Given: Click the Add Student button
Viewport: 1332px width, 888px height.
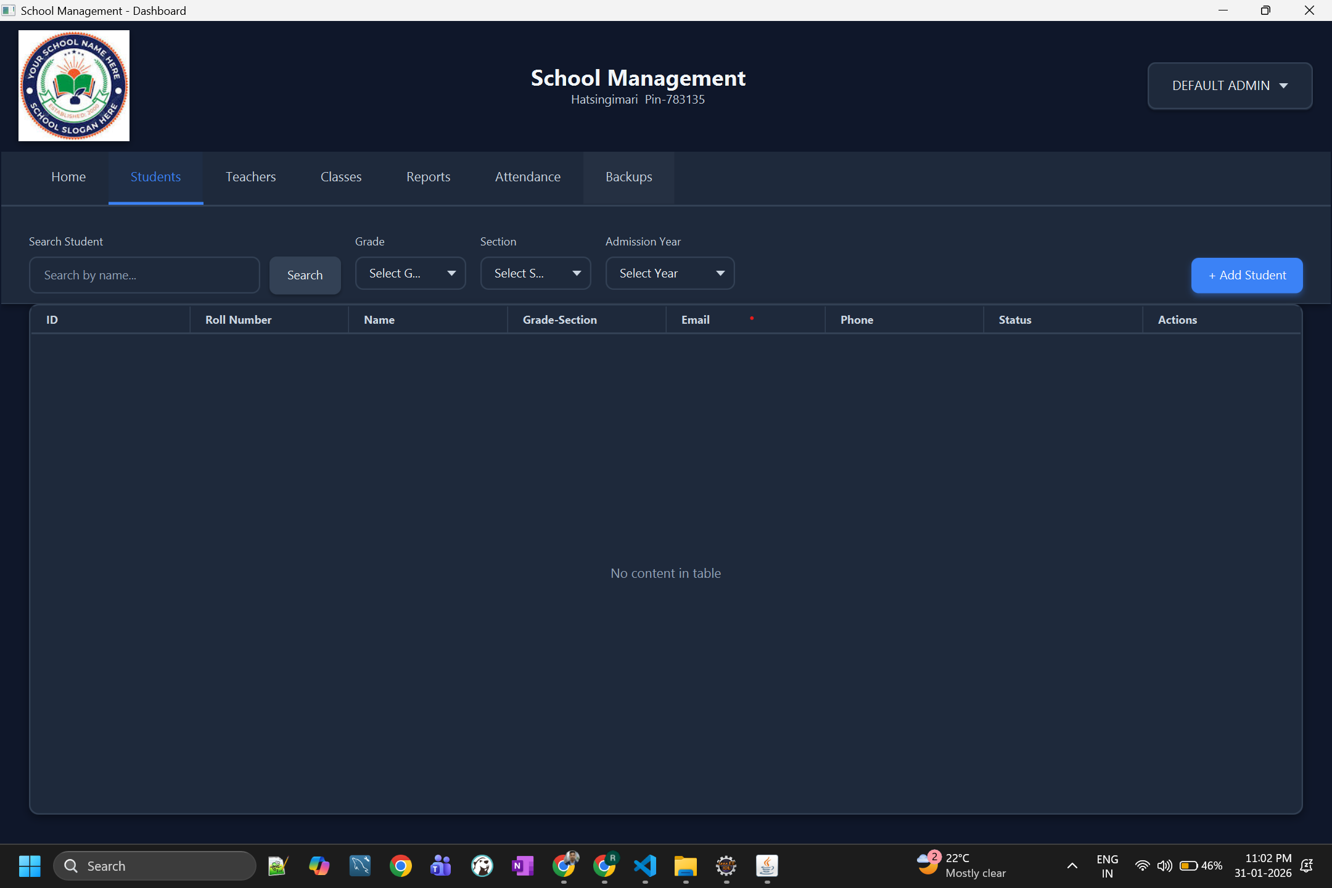Looking at the screenshot, I should 1246,275.
